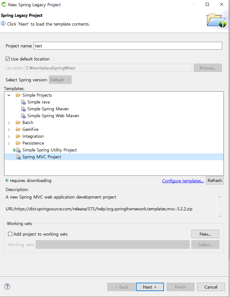
Task: Click the Spring MVC Project template icon
Action: coord(18,157)
